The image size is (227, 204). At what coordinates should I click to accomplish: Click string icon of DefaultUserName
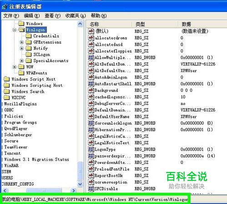pos(91,116)
